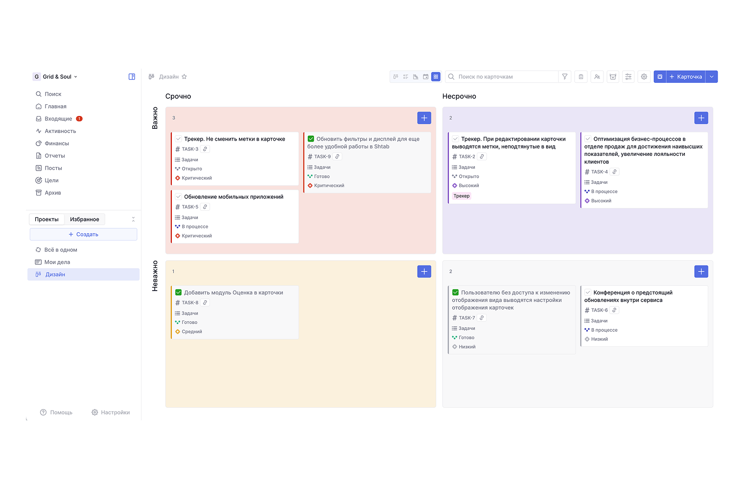Click the view sliders icon in the toolbar
Screen dimensions: 747x489
(629, 77)
